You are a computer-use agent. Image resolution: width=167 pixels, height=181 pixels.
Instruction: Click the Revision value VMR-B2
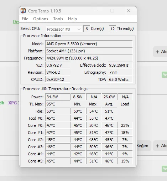pos(58,72)
